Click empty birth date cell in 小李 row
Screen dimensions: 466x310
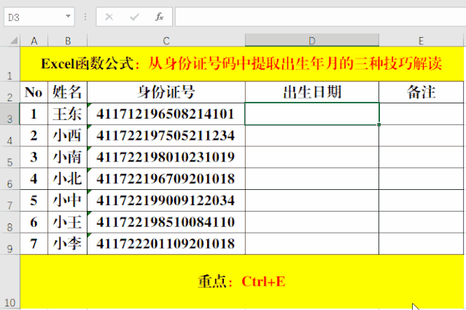point(312,244)
